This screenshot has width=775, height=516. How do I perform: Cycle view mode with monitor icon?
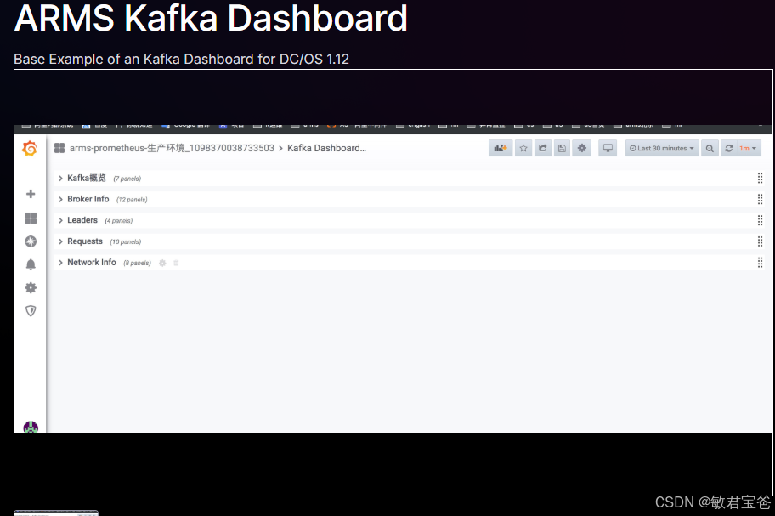(608, 148)
